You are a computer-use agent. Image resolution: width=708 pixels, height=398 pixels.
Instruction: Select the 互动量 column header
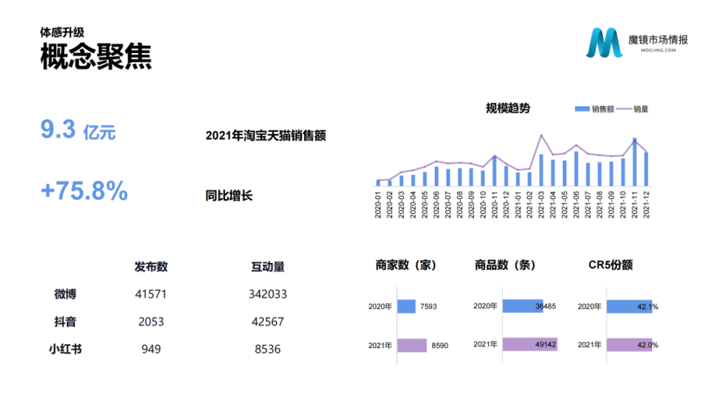[267, 267]
